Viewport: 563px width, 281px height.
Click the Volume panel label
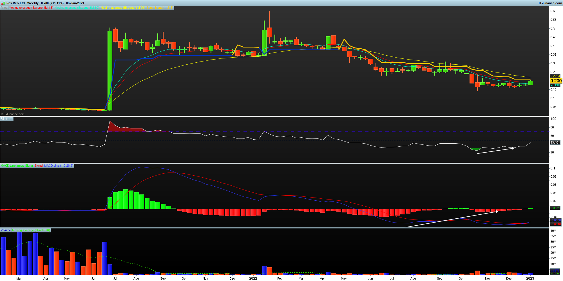pos(6,230)
